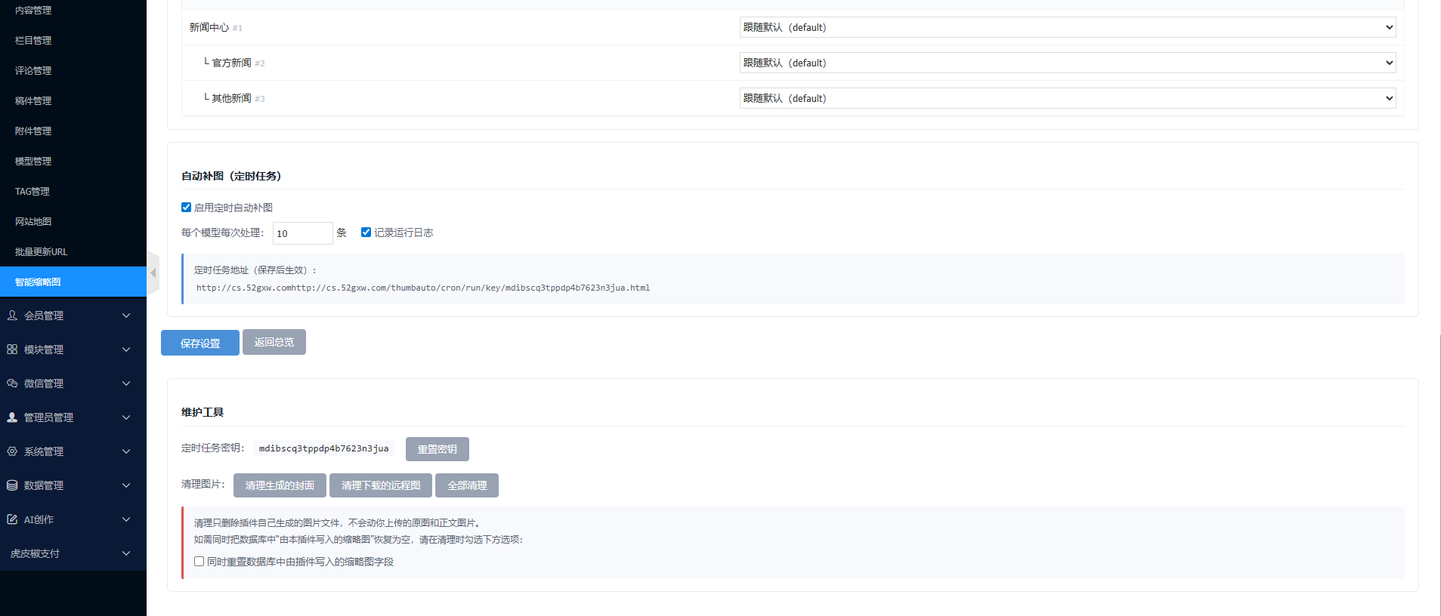Disable 启用定时自动补图 checkbox
The image size is (1441, 616).
tap(186, 208)
